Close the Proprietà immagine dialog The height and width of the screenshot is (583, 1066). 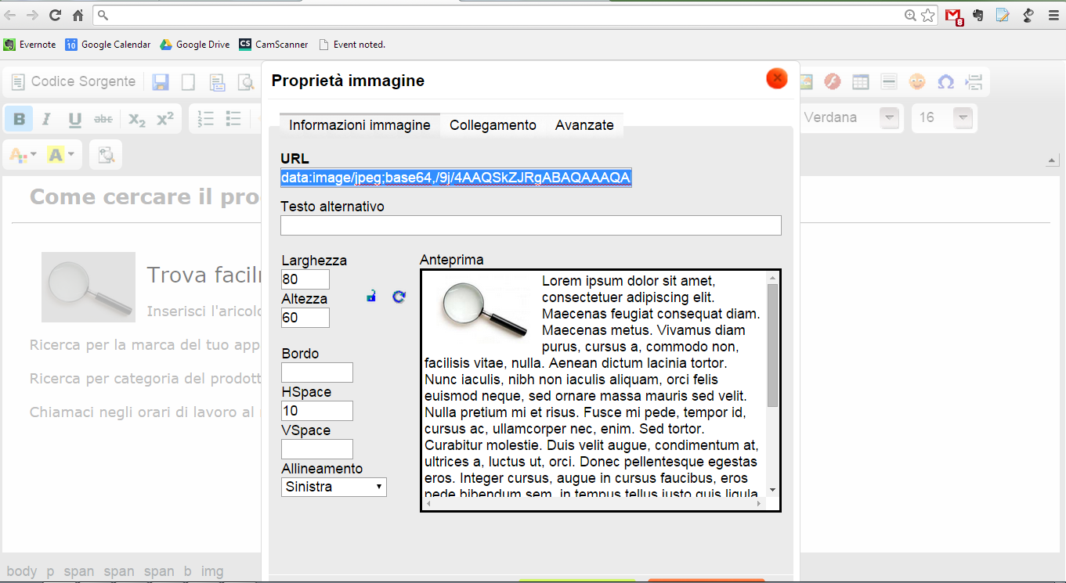(x=776, y=78)
